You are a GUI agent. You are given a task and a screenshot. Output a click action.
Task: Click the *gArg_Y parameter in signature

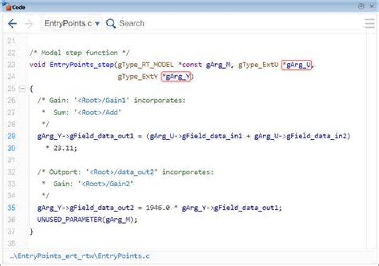pyautogui.click(x=176, y=77)
